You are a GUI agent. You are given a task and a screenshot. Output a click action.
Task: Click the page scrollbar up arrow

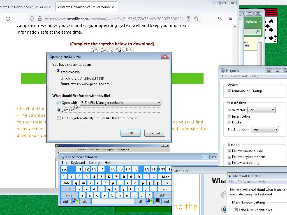[x=235, y=27]
